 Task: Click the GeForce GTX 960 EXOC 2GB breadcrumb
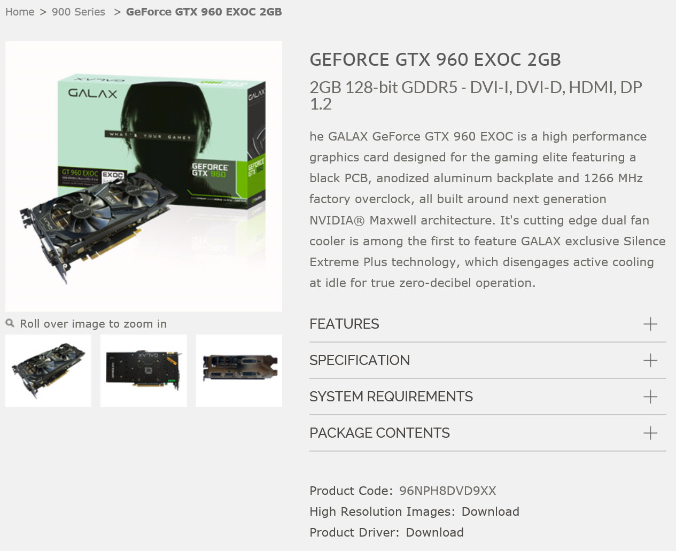(x=204, y=12)
